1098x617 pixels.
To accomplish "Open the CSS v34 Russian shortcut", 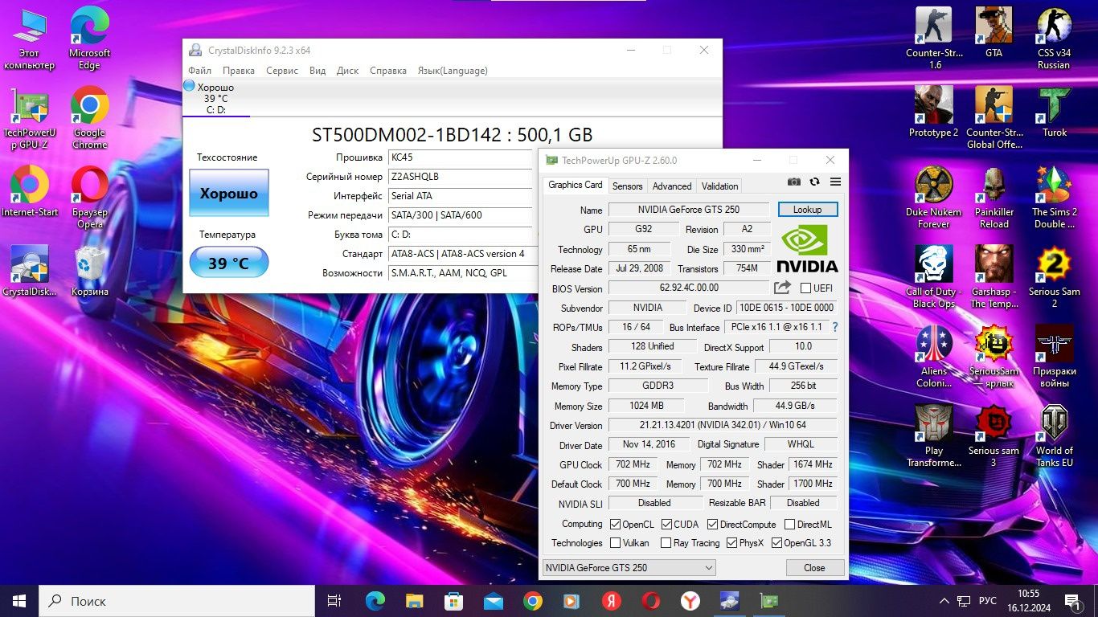I will (1054, 38).
